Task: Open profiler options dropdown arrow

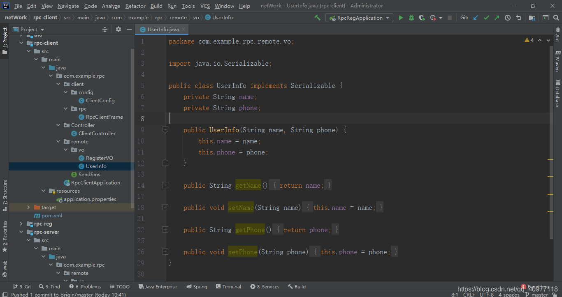Action: coord(441,18)
